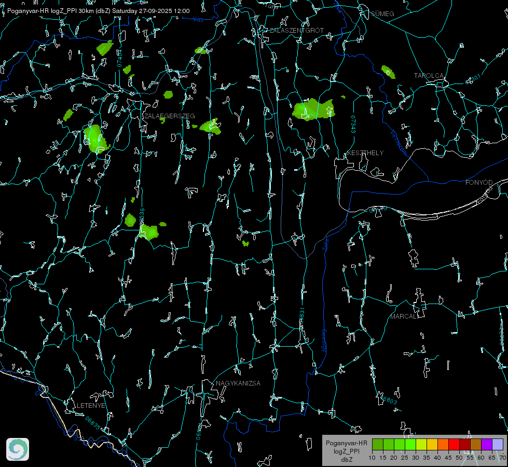Click the yellow 35 dBZ legend swatch
Viewport: 508px width, 467px height.
(x=432, y=444)
